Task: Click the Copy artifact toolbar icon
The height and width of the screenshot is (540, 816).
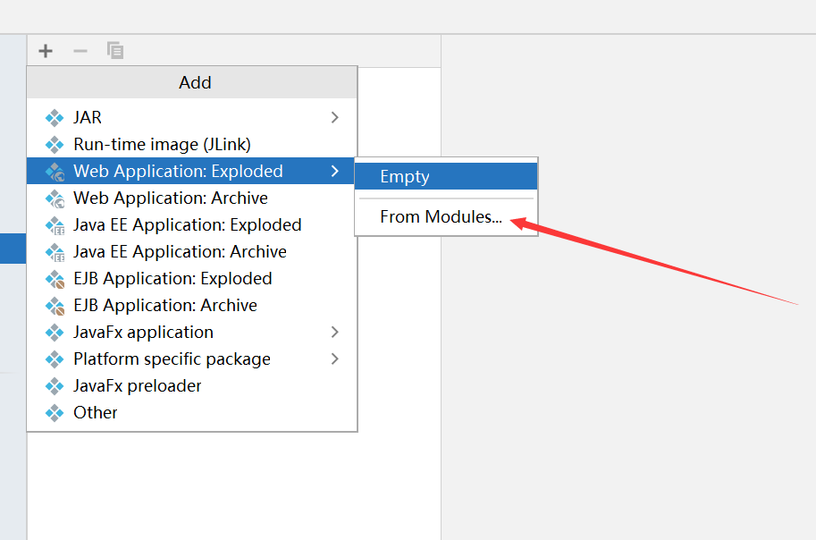Action: pos(115,50)
